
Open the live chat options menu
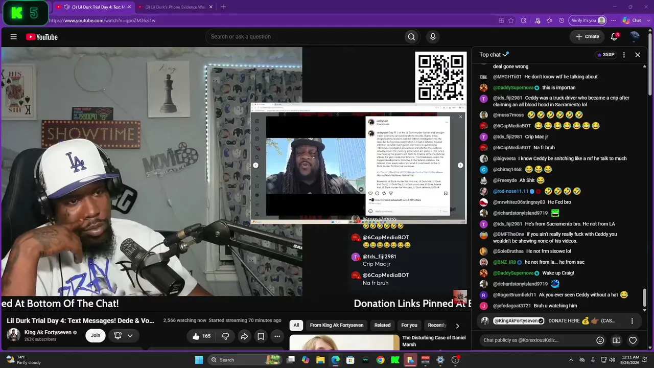coord(624,55)
